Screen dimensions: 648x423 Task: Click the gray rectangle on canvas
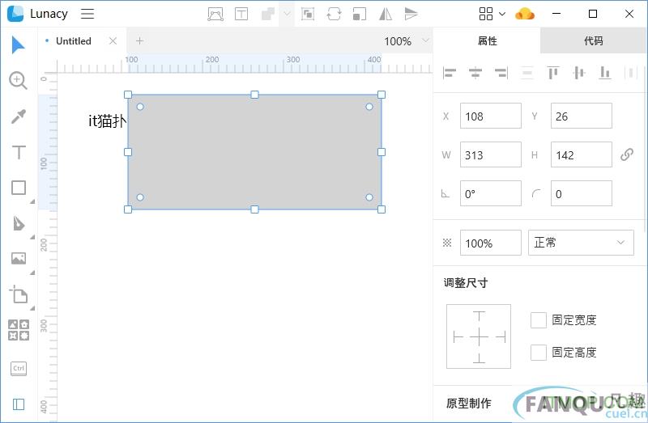click(x=254, y=152)
